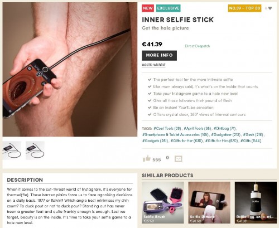
Task: Open #Smartphone & Tablet Accessories tag
Action: click(x=175, y=135)
